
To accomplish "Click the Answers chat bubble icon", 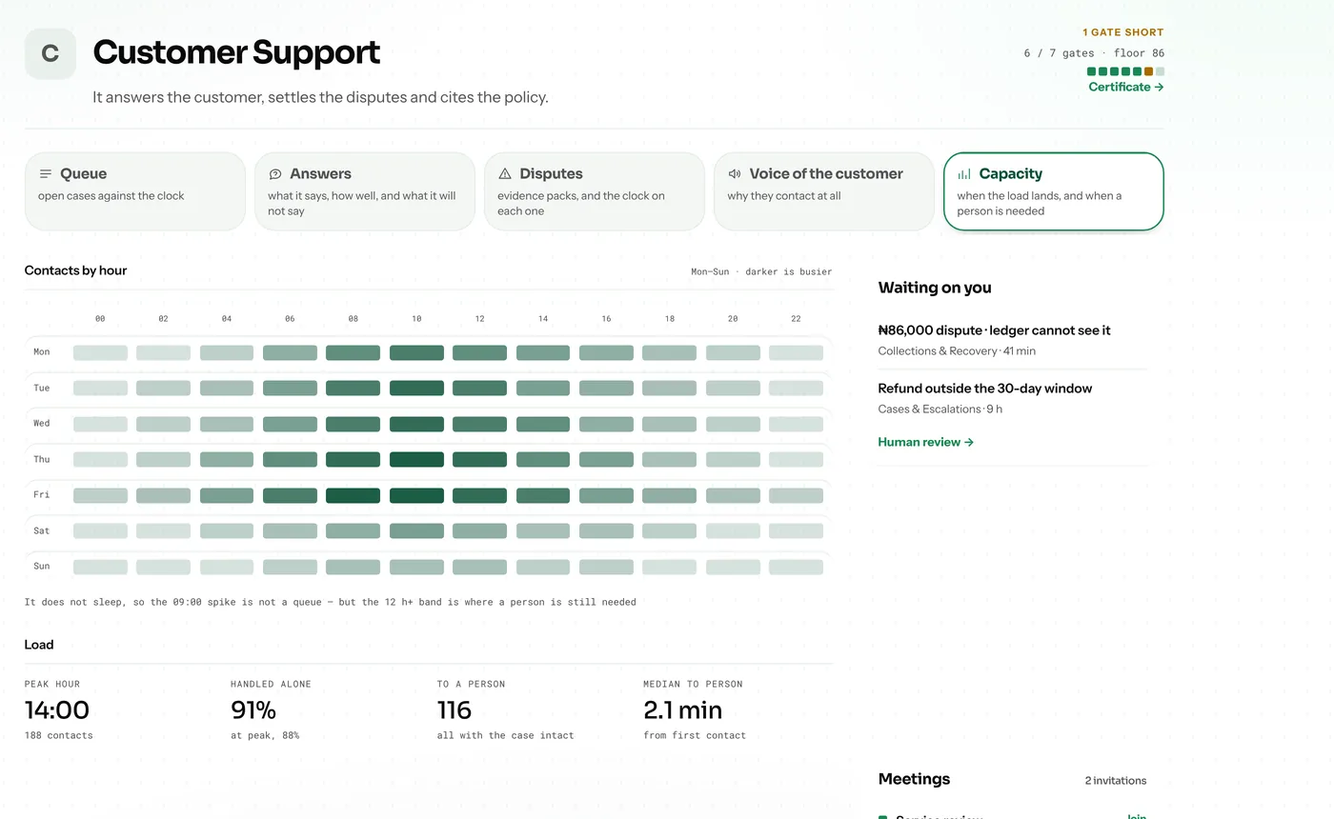I will (x=275, y=174).
